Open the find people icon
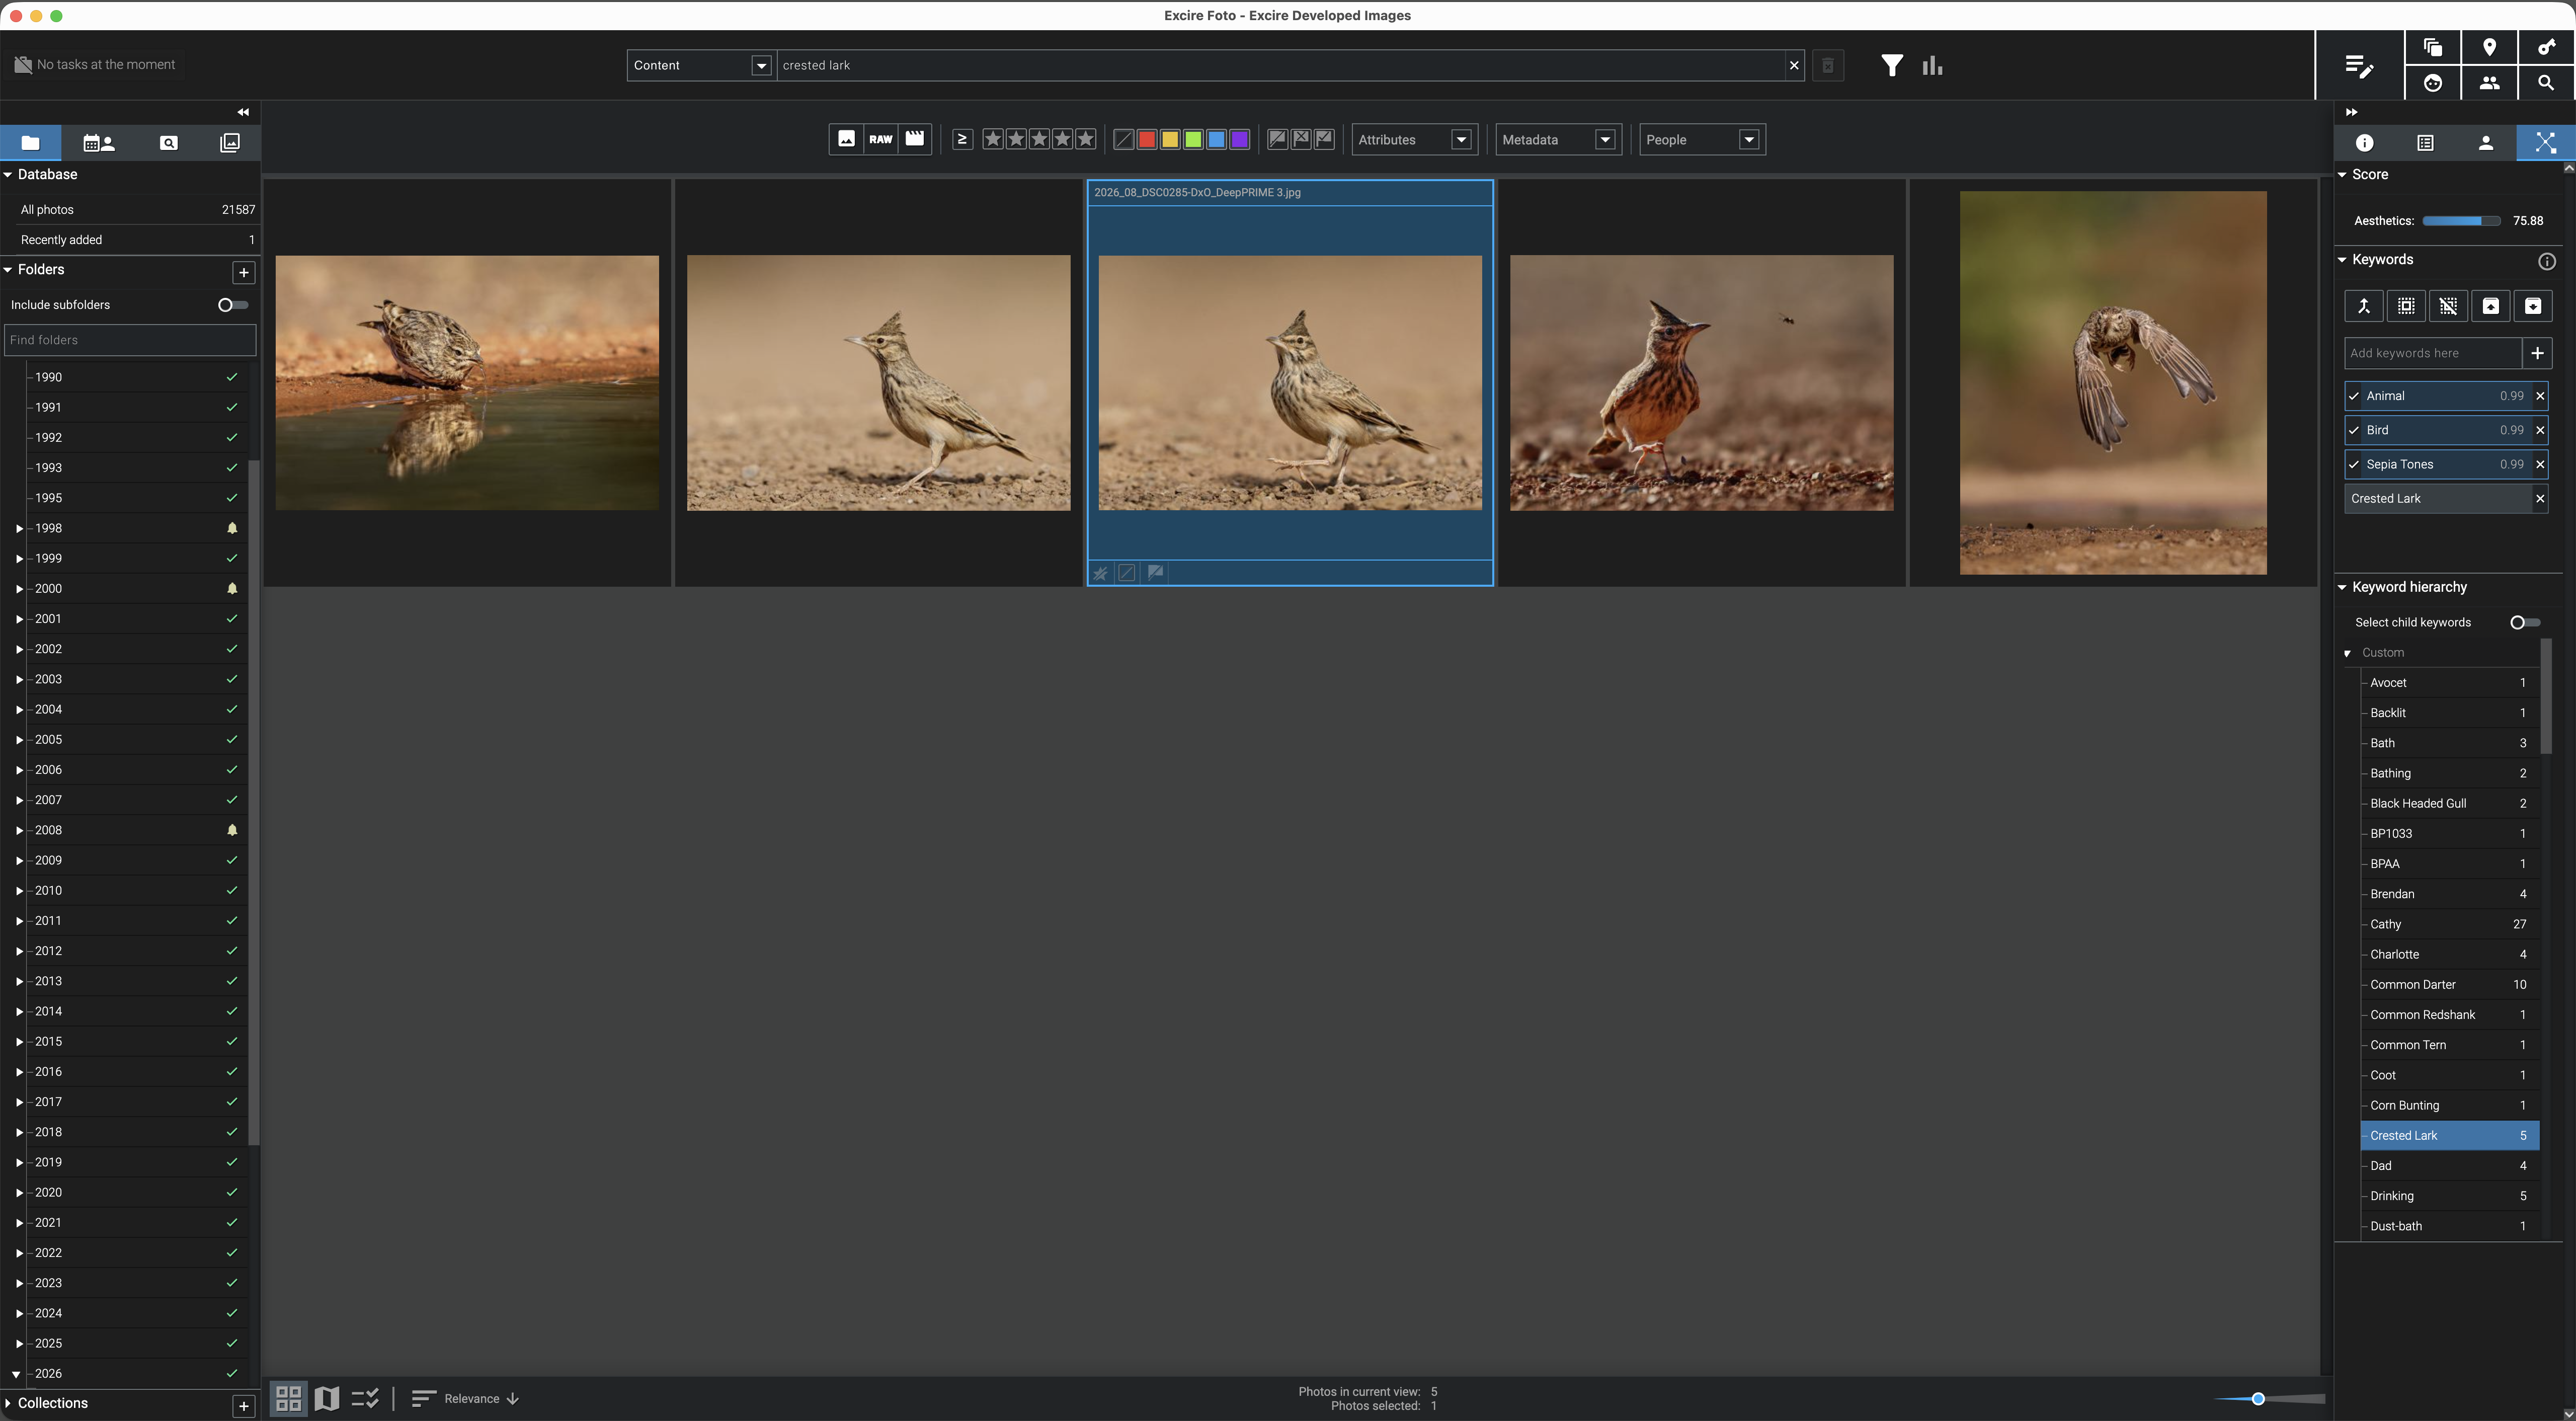 pyautogui.click(x=2489, y=83)
